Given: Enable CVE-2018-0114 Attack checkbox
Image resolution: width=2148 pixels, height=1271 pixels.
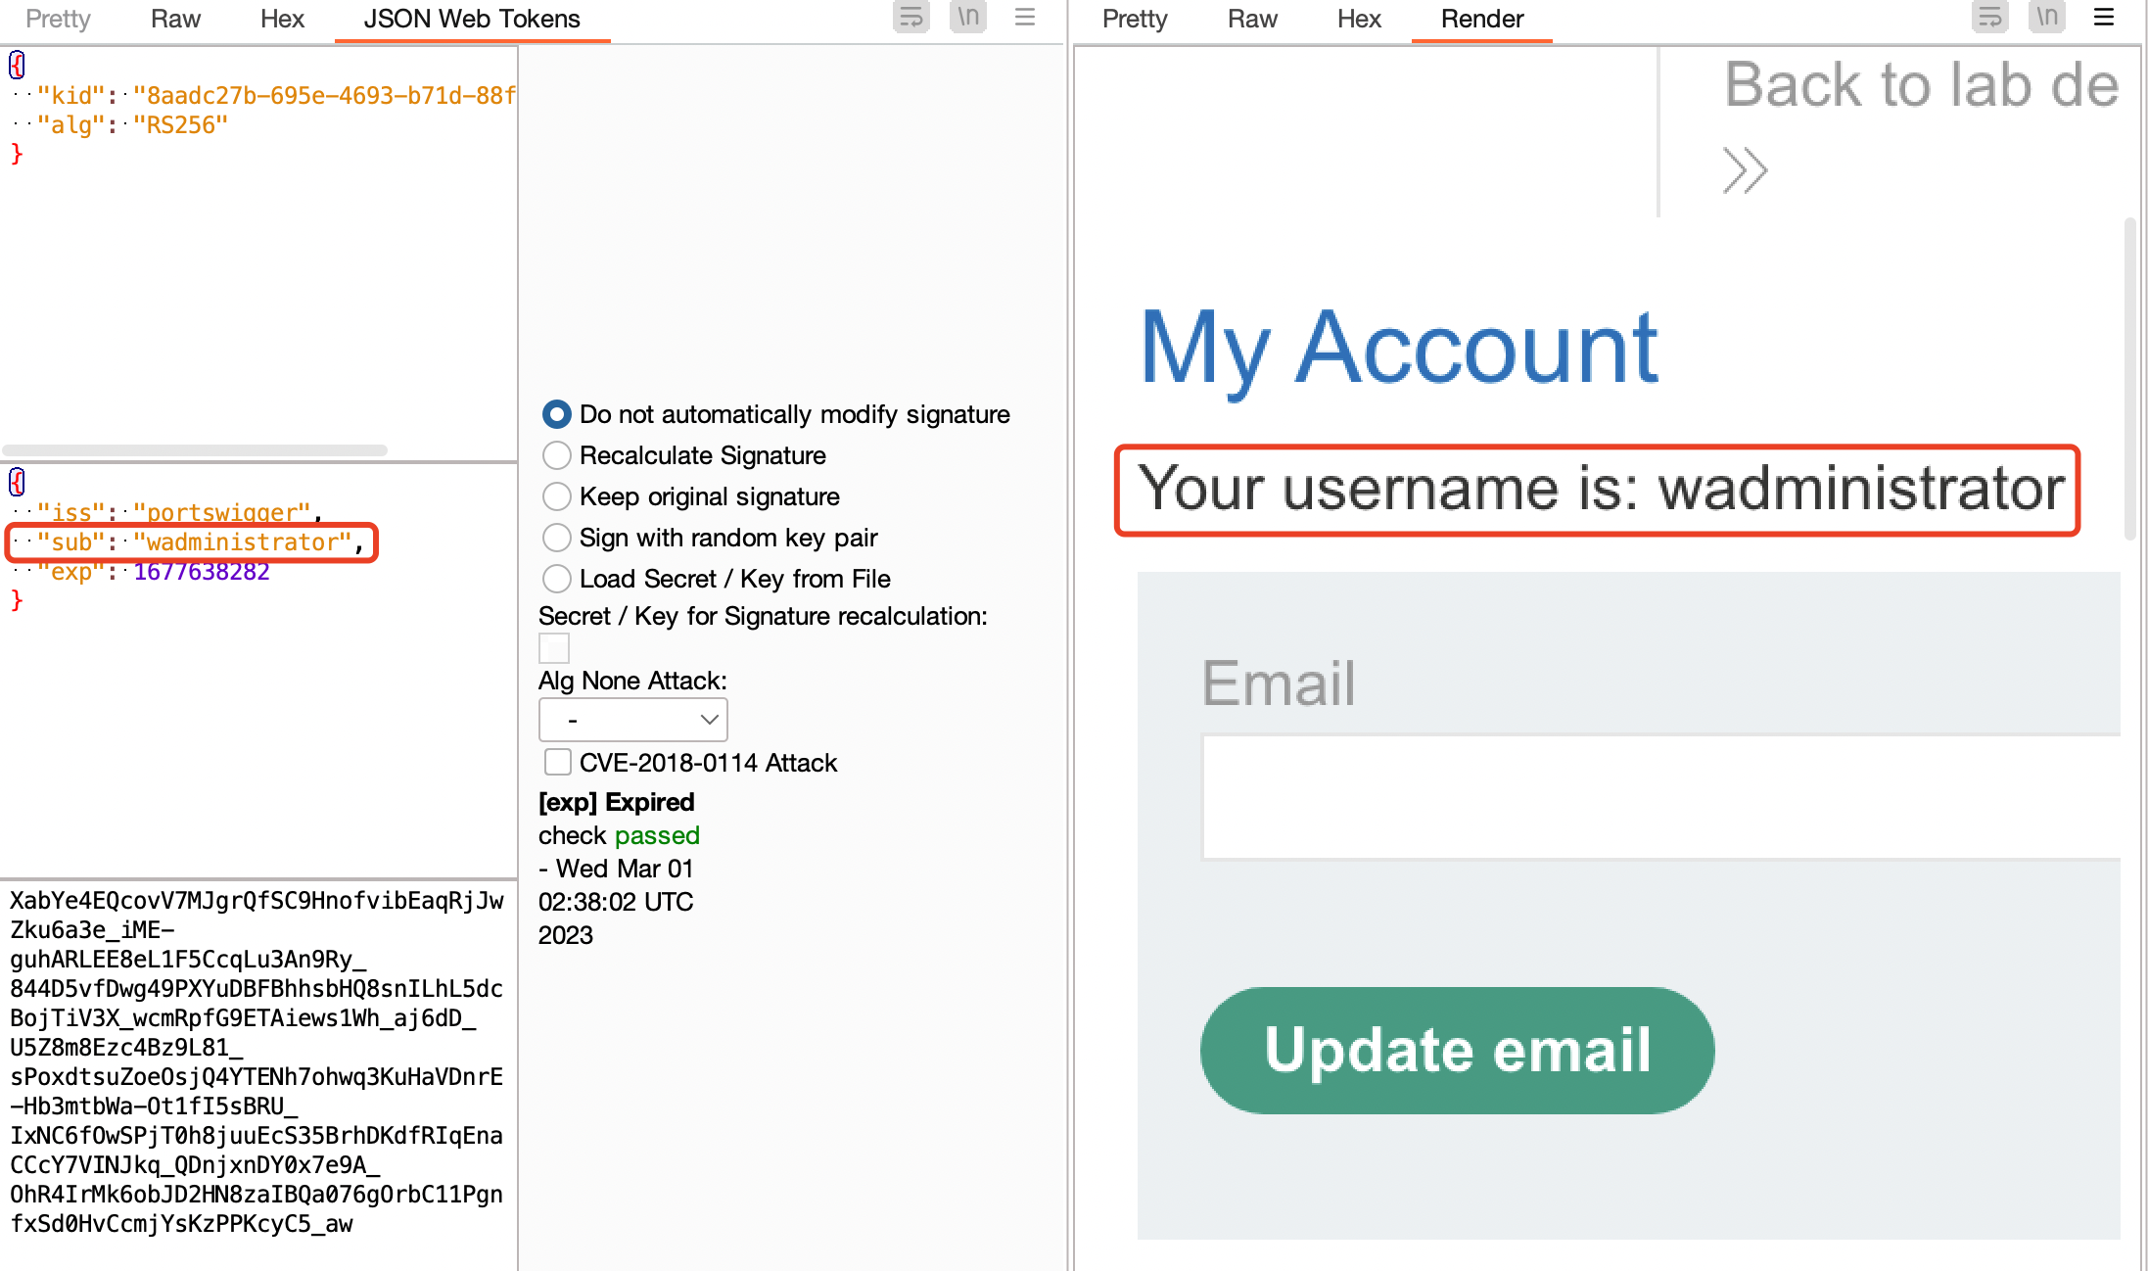Looking at the screenshot, I should (557, 762).
